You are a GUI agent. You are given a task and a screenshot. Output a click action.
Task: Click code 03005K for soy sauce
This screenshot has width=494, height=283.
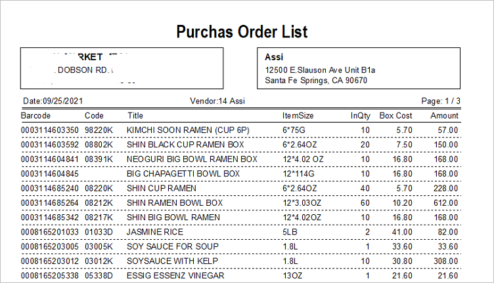tap(99, 246)
